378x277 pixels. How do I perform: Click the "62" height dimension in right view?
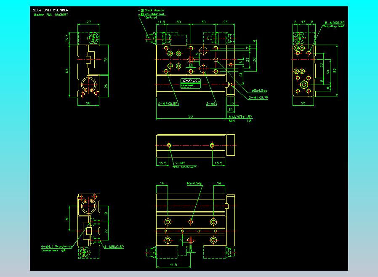335,70
